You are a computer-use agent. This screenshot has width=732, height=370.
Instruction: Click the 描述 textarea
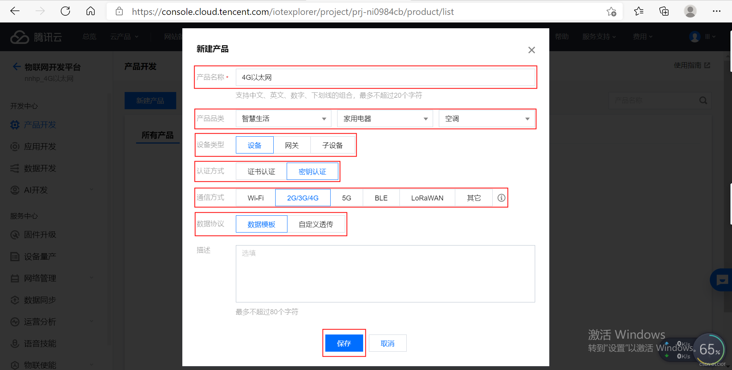[x=385, y=274]
